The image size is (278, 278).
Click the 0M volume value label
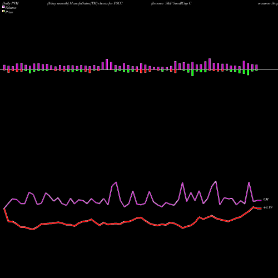pos(266,200)
